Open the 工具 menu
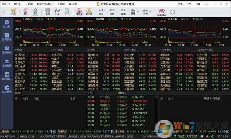The height and width of the screenshot is (139, 231). 61,4
